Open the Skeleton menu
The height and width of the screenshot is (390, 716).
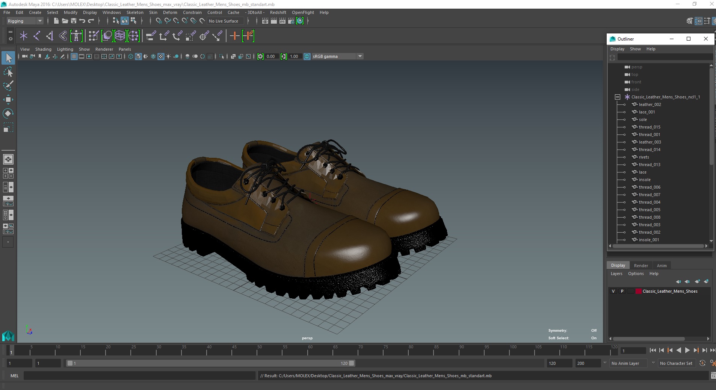tap(135, 12)
